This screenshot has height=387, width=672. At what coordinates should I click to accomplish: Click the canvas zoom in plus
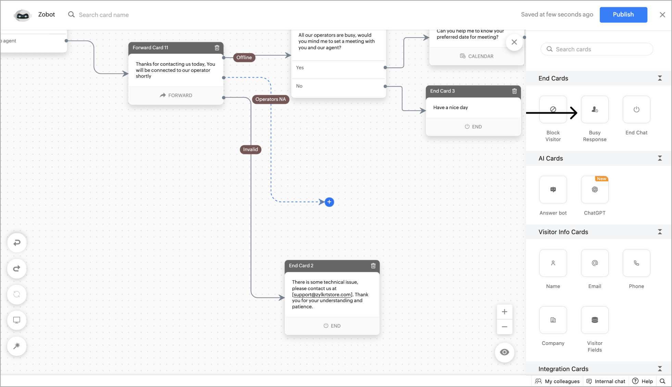[x=504, y=312]
